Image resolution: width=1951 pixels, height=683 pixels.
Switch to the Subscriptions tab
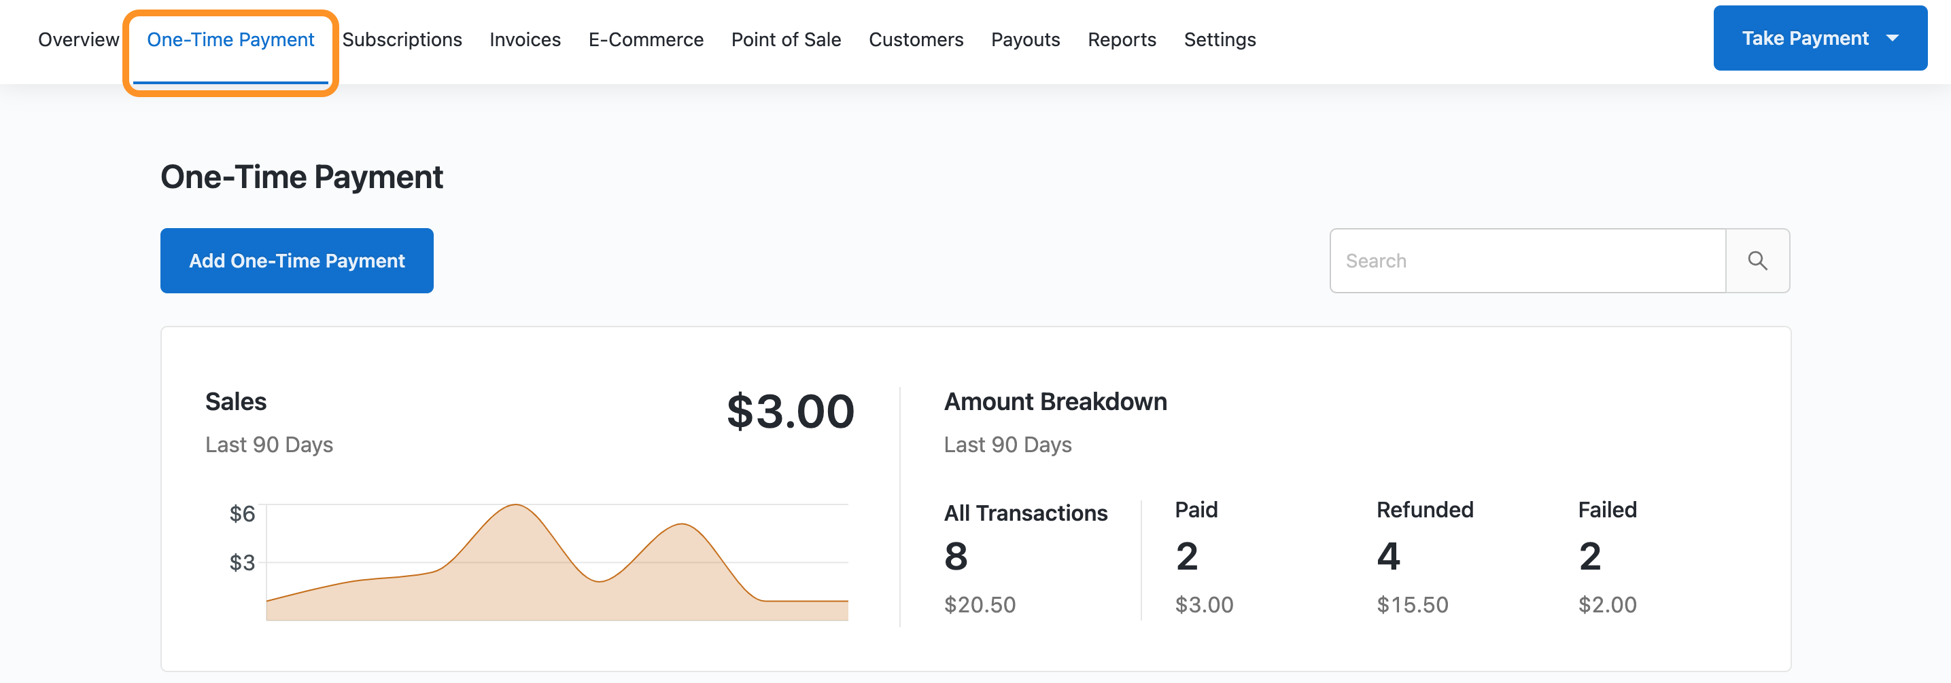click(x=401, y=39)
